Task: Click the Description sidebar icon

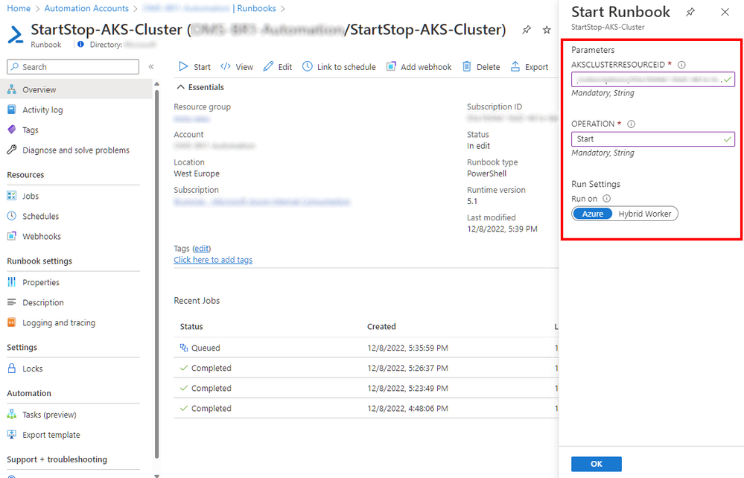Action: 12,302
